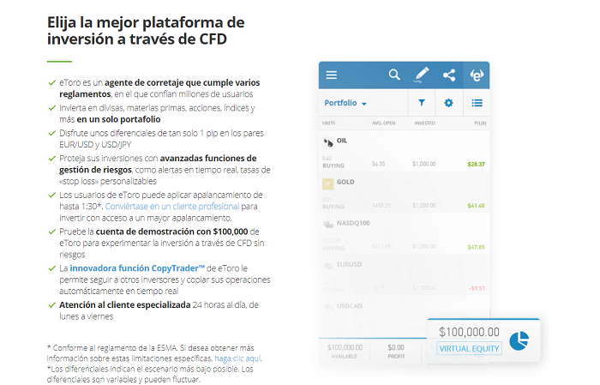Screen dimensions: 600x385
Task: Follow the 'haga clic aquí' link
Action: [x=238, y=358]
